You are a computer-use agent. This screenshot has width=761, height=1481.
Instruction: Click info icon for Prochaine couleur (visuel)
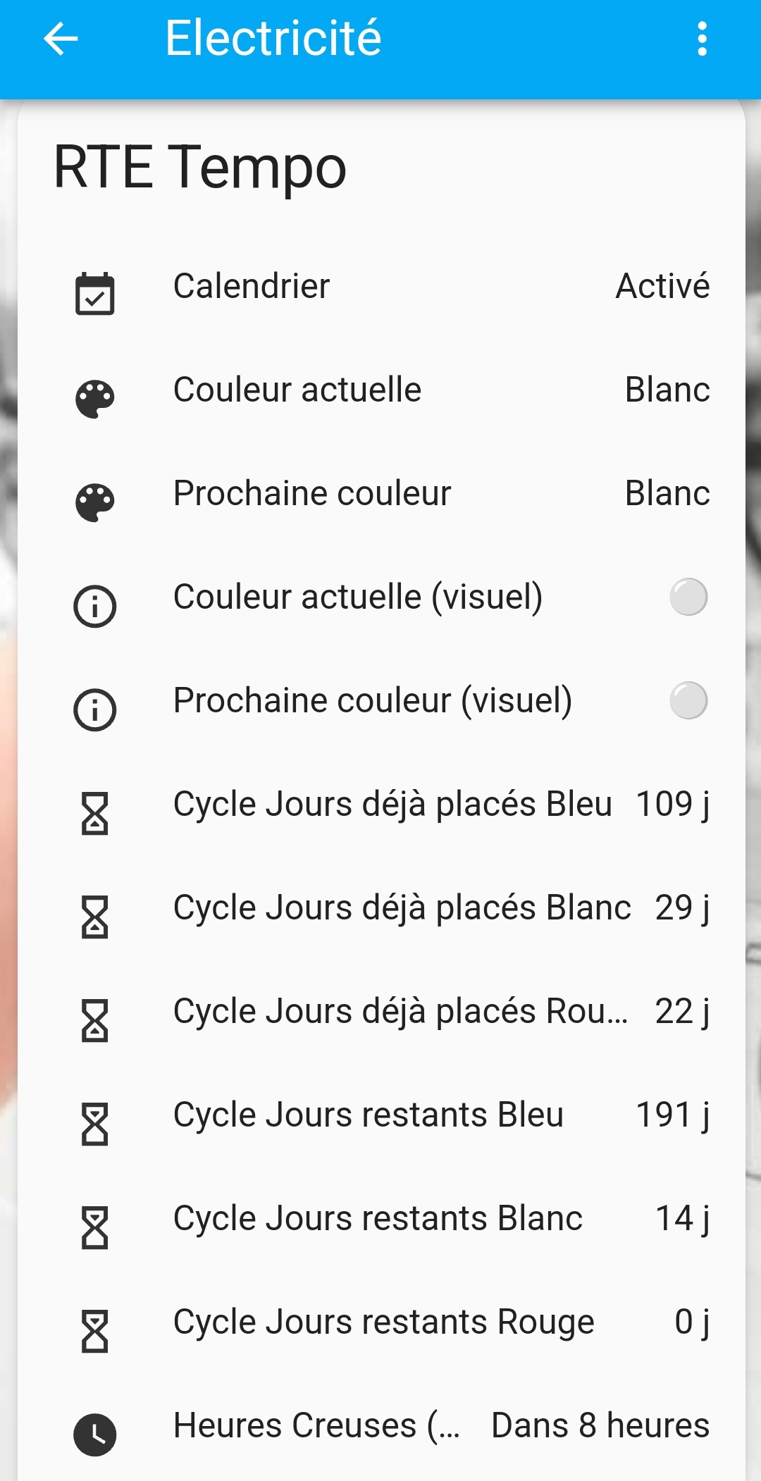coord(95,709)
